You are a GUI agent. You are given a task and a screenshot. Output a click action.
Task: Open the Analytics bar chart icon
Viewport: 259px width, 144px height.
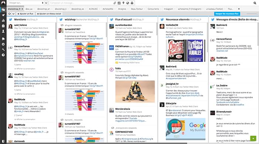tap(3, 20)
